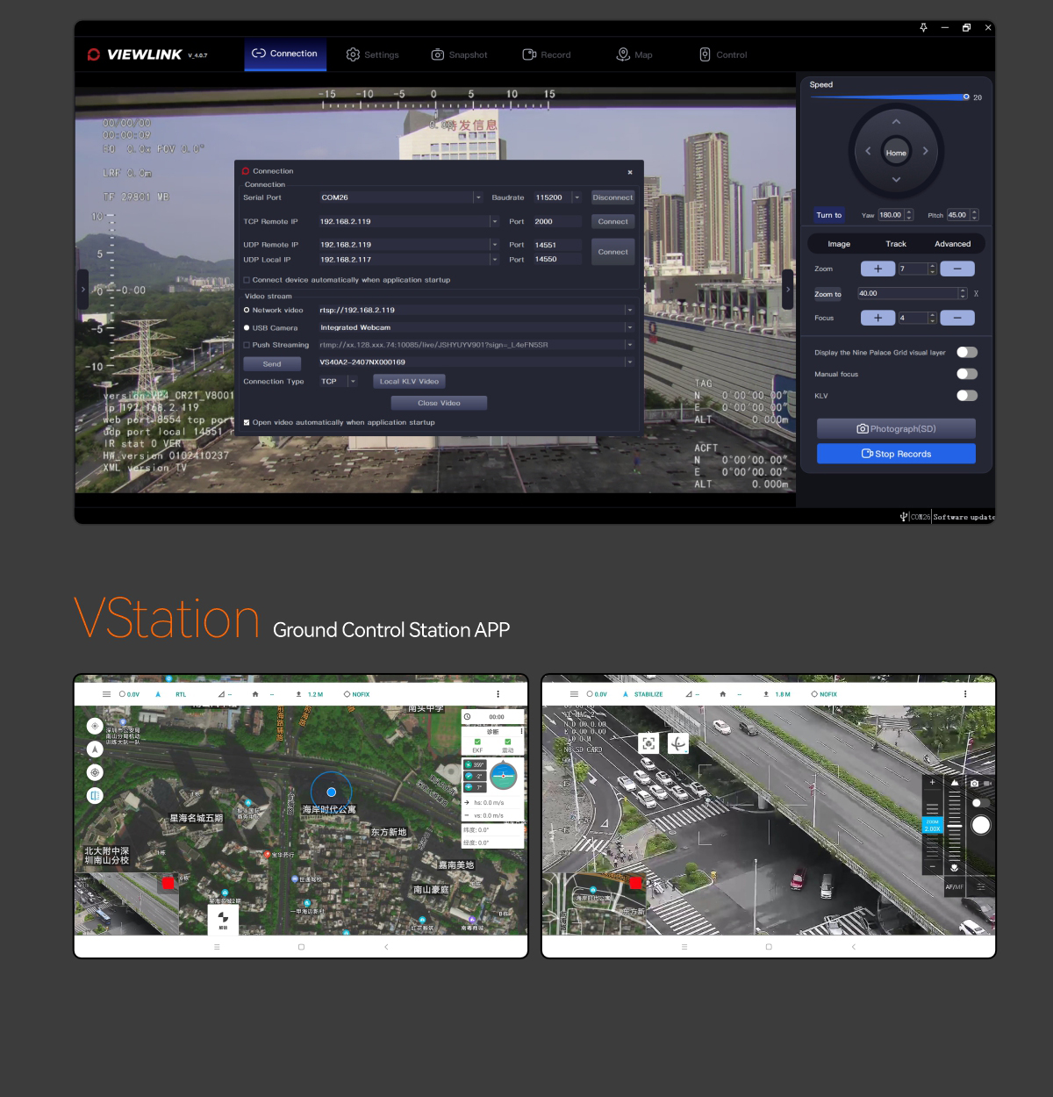Click the split-view icon on map screen
This screenshot has height=1097, width=1053.
point(95,795)
